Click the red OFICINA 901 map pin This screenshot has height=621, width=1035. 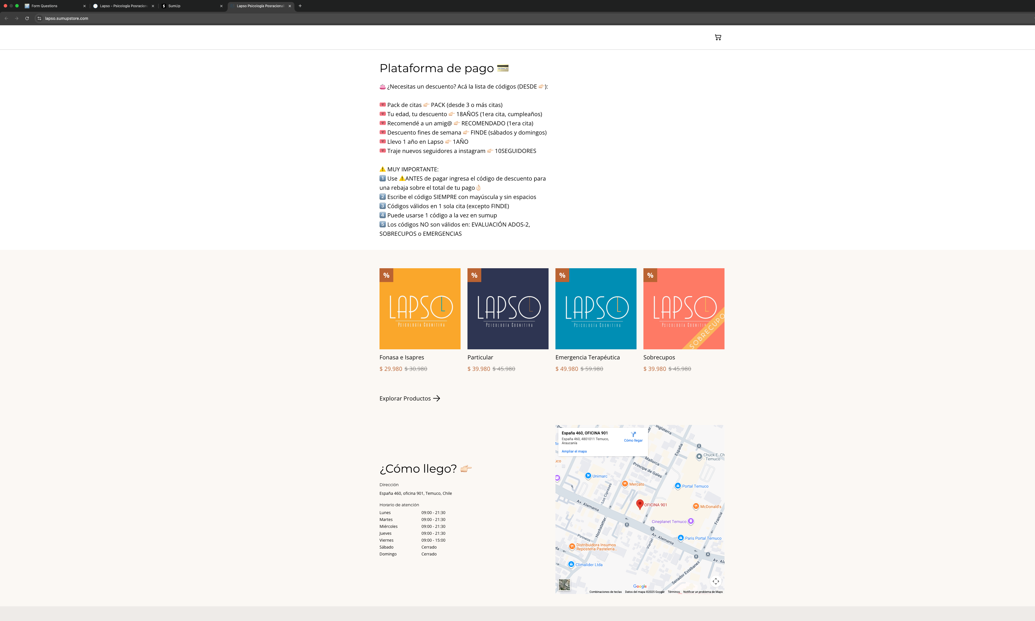[x=640, y=504]
